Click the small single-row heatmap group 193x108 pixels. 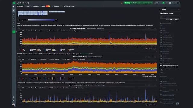(57, 12)
